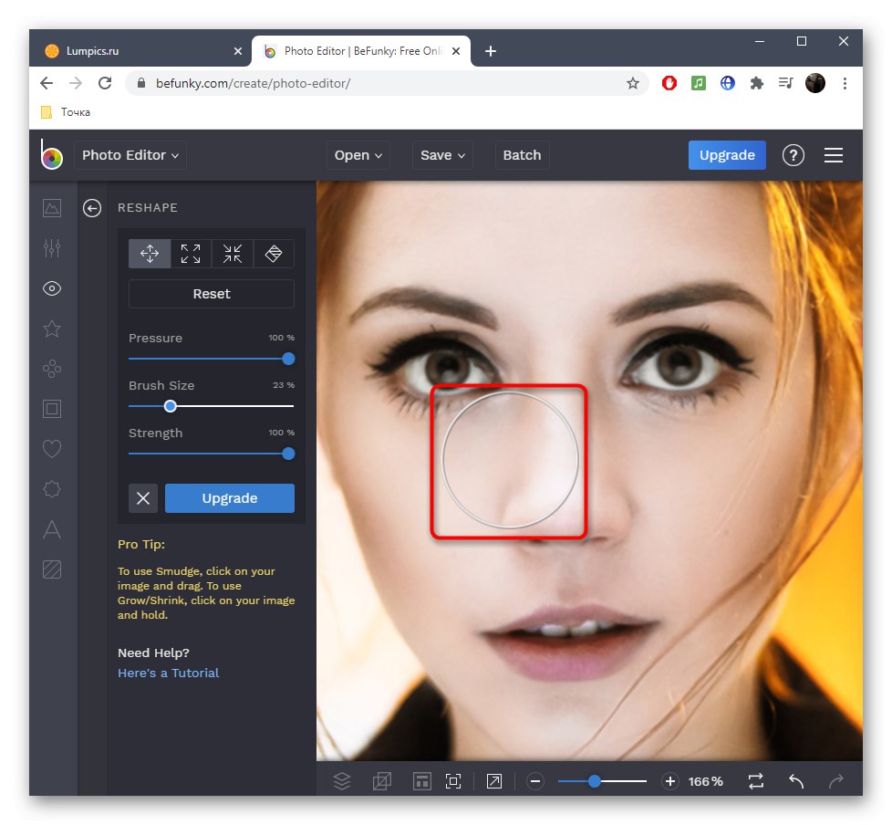Select the Smudge move tool in Reshape
Viewport: 892px width, 825px height.
click(150, 254)
